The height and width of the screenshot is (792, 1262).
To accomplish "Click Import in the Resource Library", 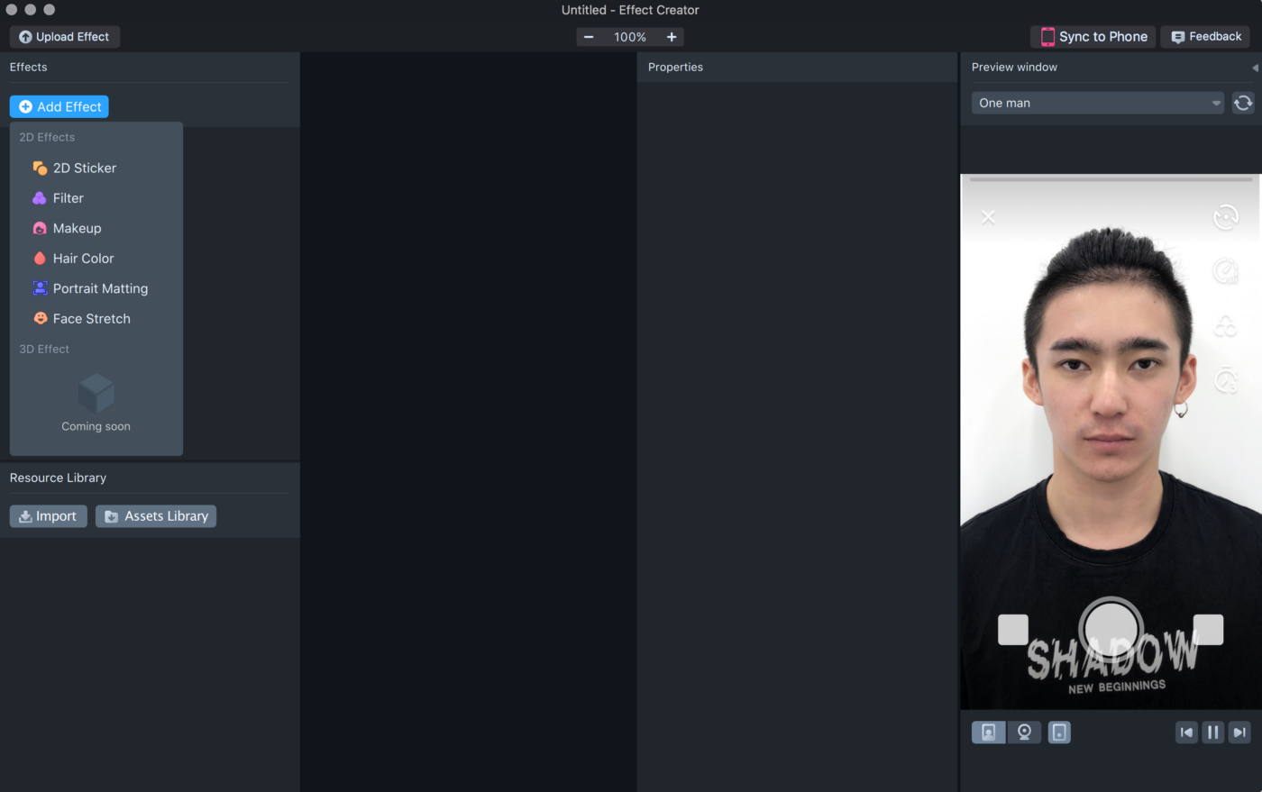I will tap(49, 516).
